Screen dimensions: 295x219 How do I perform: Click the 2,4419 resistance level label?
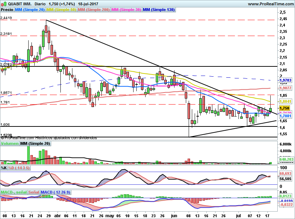point(6,18)
